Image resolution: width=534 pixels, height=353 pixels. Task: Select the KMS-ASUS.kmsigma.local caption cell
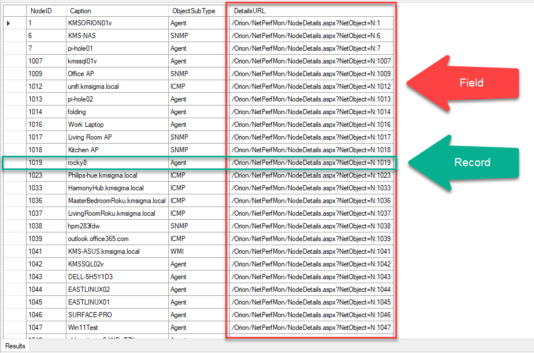(117, 251)
